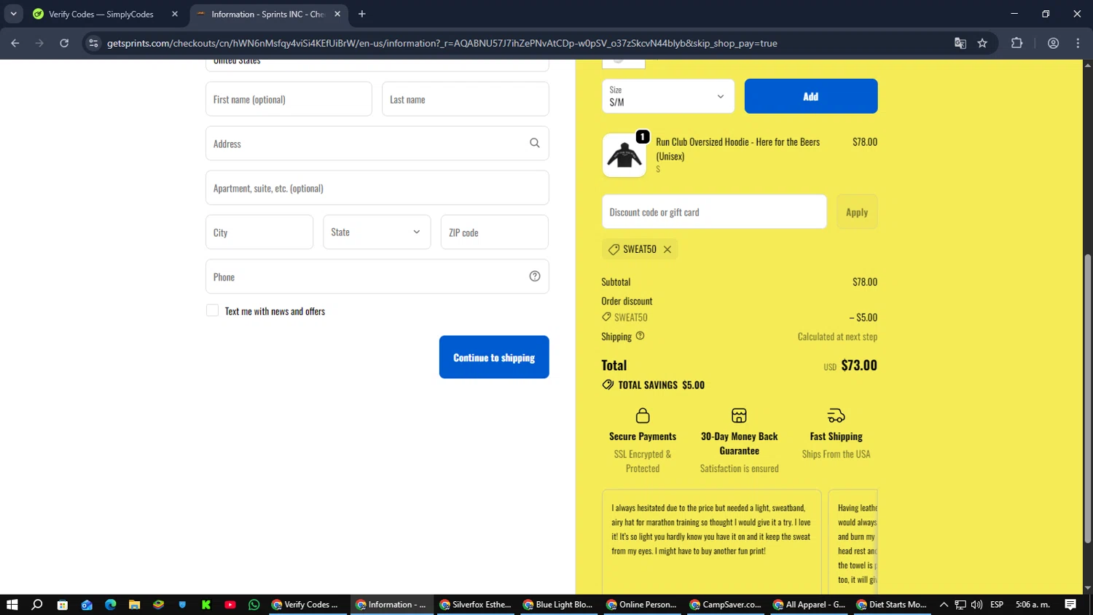Open the Size S/M dropdown
Screen dimensions: 1093x615
click(x=667, y=96)
